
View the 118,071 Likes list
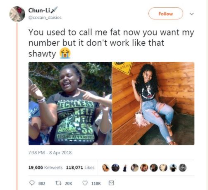coord(80,167)
